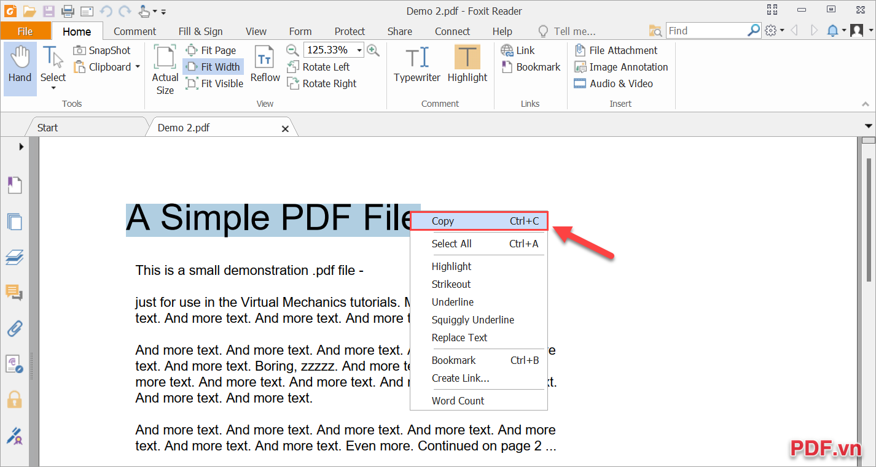
Task: Click the zoom out magnifier icon
Action: pos(293,50)
